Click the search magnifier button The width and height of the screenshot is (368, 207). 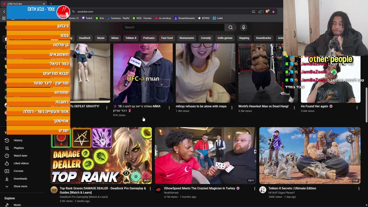point(231,27)
